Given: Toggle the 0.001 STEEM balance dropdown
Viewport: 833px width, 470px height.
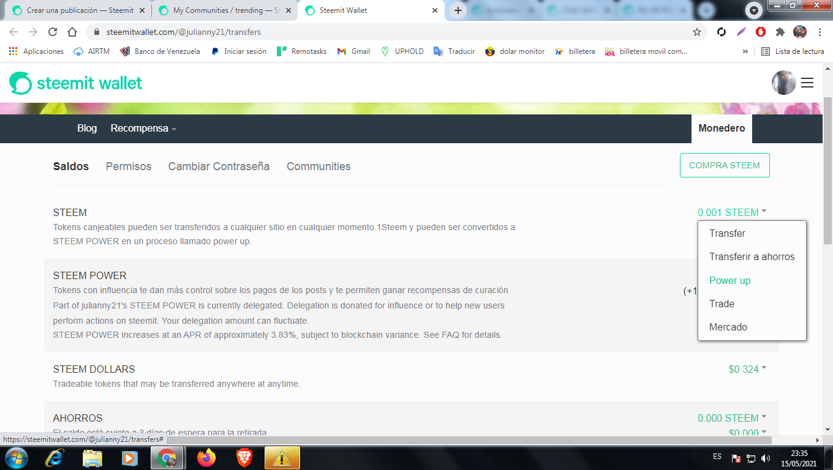Looking at the screenshot, I should (x=732, y=213).
